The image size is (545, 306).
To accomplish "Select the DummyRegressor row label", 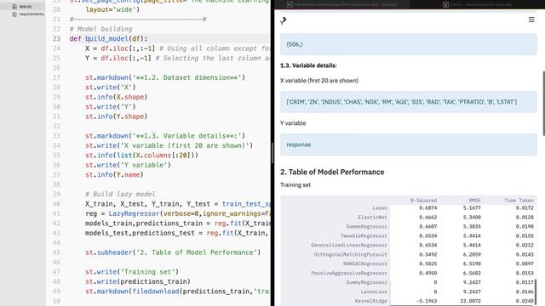I will pyautogui.click(x=366, y=282).
